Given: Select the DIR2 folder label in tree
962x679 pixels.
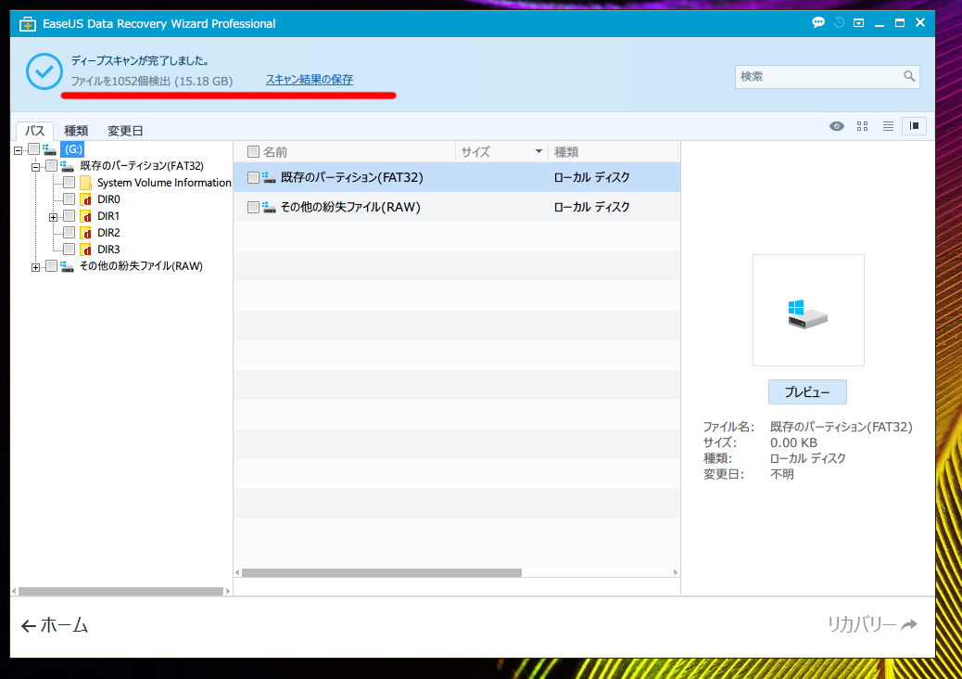Looking at the screenshot, I should tap(108, 233).
